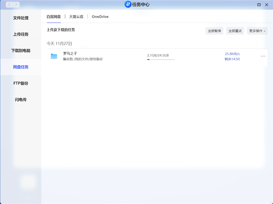
Task: Switch to the 百度网盘 tab
Action: coord(54,16)
